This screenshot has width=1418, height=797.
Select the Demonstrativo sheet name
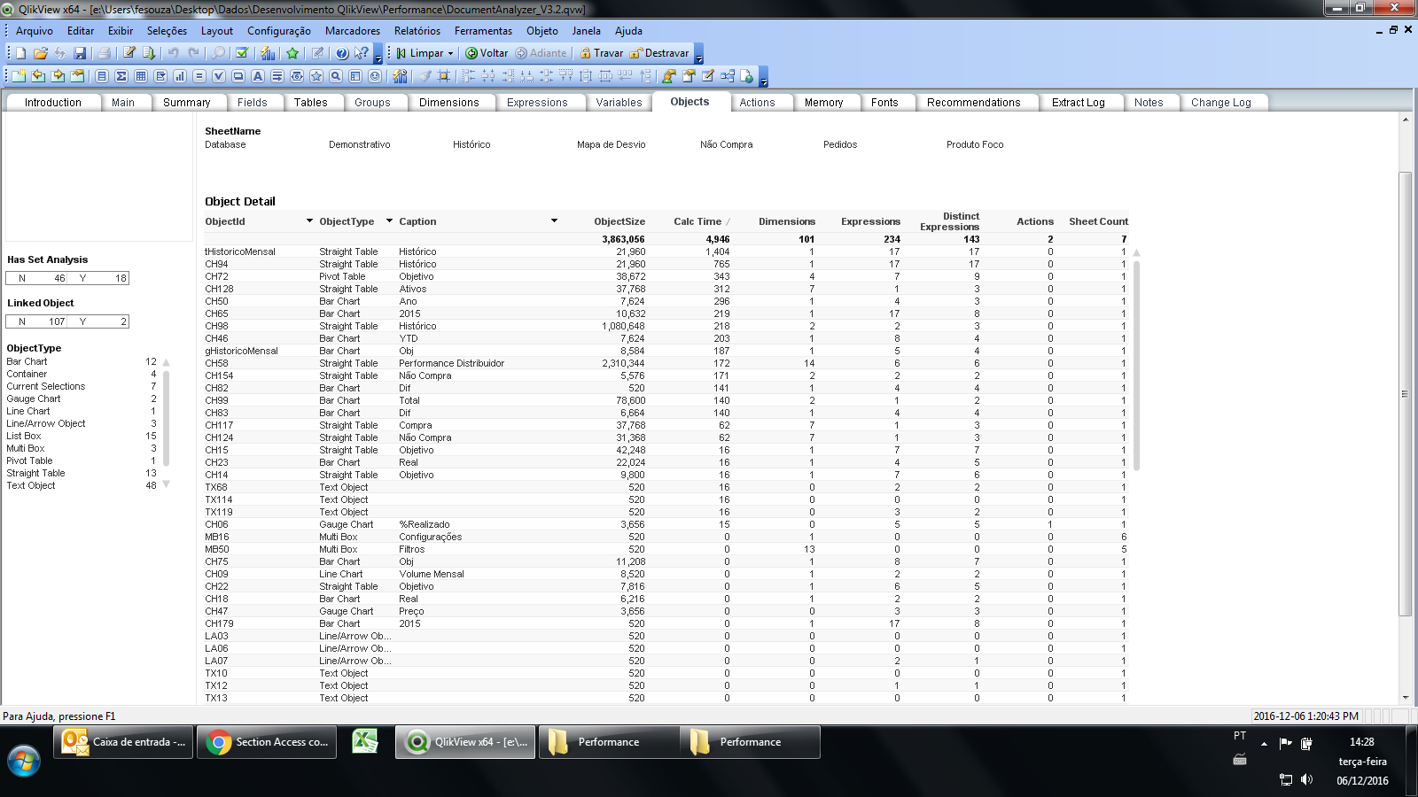359,144
